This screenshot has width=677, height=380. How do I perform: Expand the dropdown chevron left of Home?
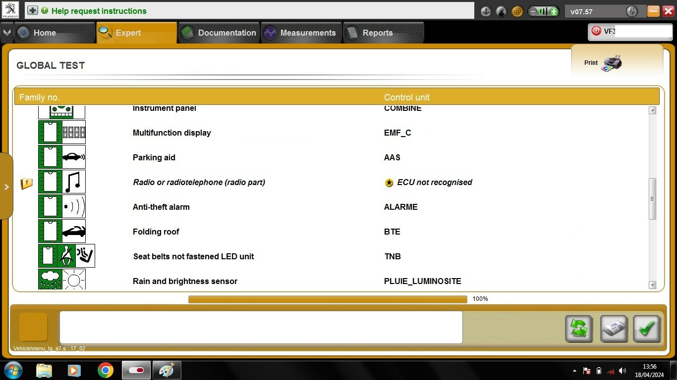click(7, 33)
